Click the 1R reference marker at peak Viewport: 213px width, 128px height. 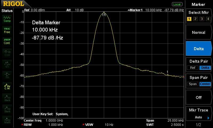click(x=104, y=14)
